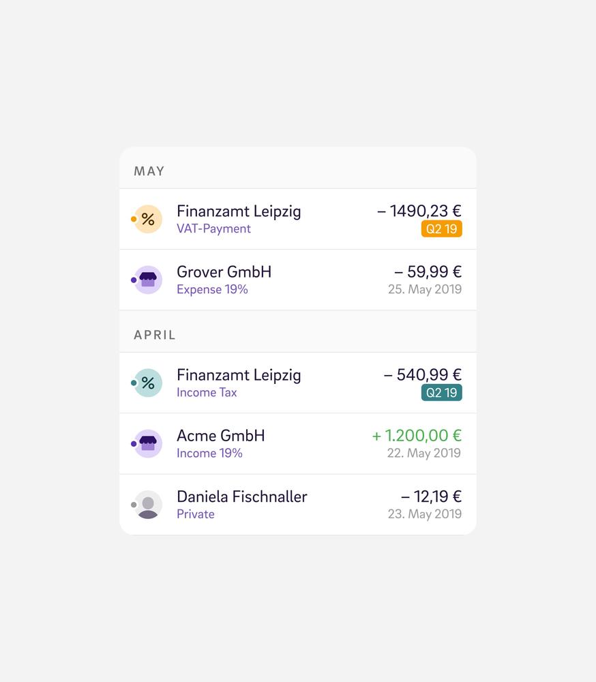Open the Expense 19% category label
This screenshot has width=596, height=682.
[x=212, y=290]
